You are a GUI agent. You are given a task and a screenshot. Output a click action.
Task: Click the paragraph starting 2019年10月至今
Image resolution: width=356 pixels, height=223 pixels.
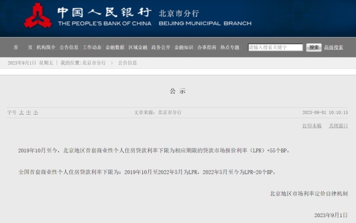(x=154, y=150)
